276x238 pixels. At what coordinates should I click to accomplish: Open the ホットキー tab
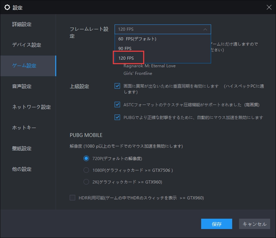pyautogui.click(x=28, y=128)
